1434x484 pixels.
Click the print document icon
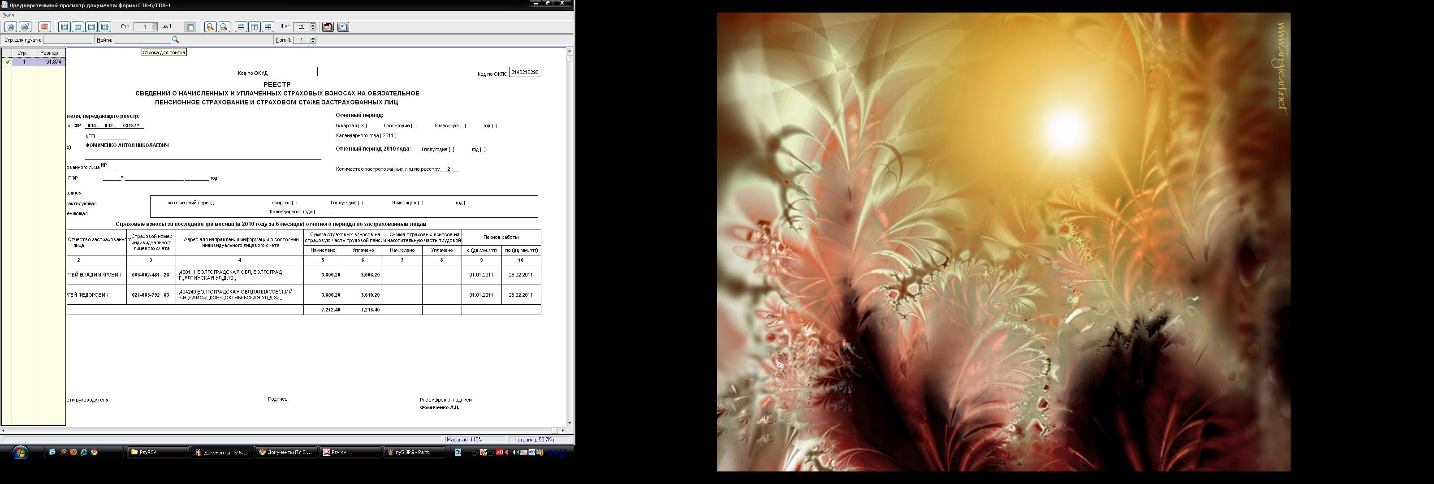[x=11, y=27]
